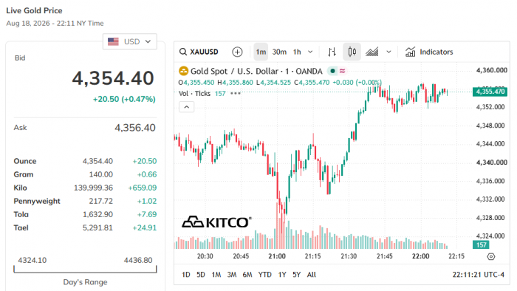This screenshot has width=517, height=291.
Task: Click the Live Gold Price heading
Action: point(34,10)
